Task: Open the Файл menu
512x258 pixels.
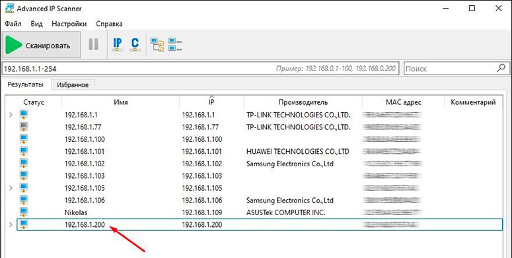Action: pyautogui.click(x=13, y=24)
